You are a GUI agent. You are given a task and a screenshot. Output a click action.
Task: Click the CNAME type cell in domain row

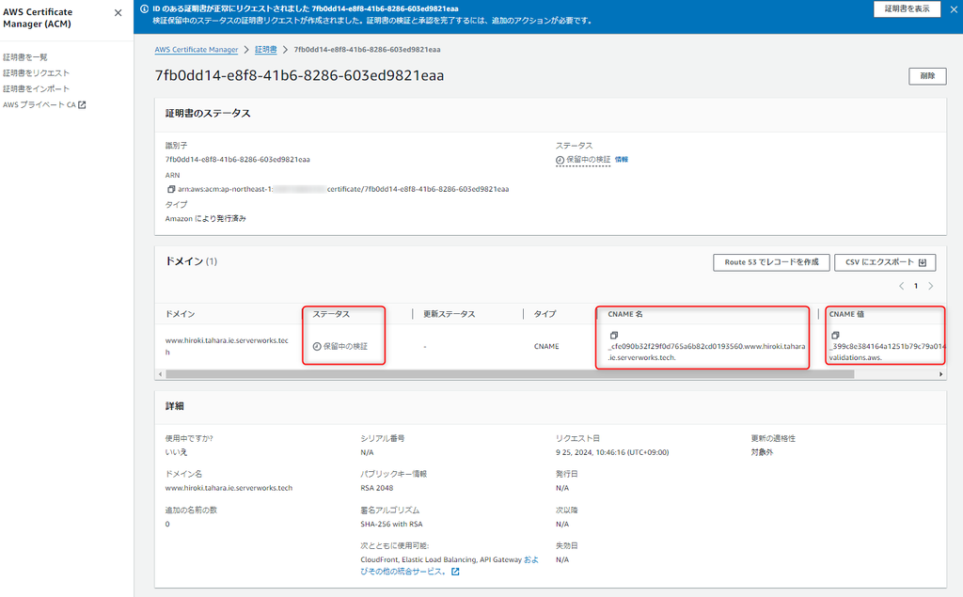tap(546, 346)
